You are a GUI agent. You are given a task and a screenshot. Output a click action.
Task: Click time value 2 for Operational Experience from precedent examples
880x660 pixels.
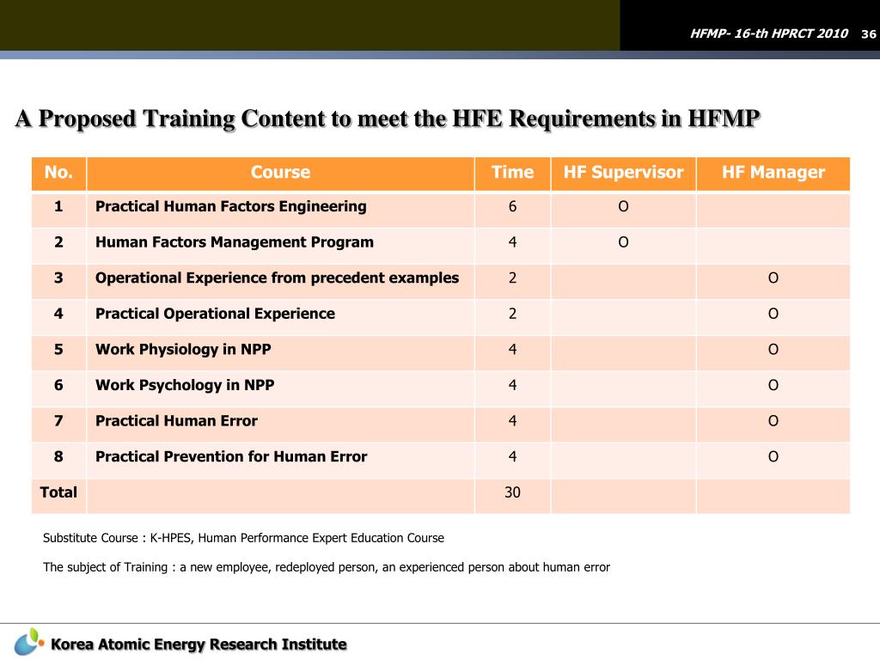[x=512, y=278]
